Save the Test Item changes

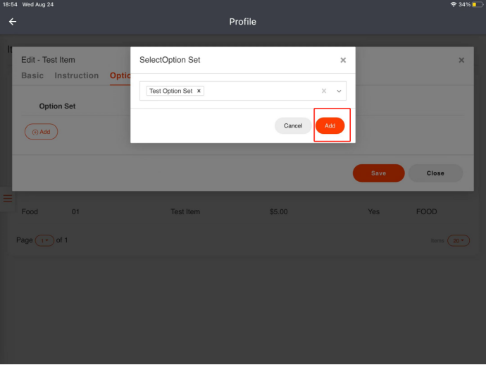point(378,173)
